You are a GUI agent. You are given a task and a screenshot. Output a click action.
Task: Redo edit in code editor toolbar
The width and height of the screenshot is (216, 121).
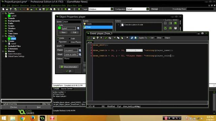110,38
